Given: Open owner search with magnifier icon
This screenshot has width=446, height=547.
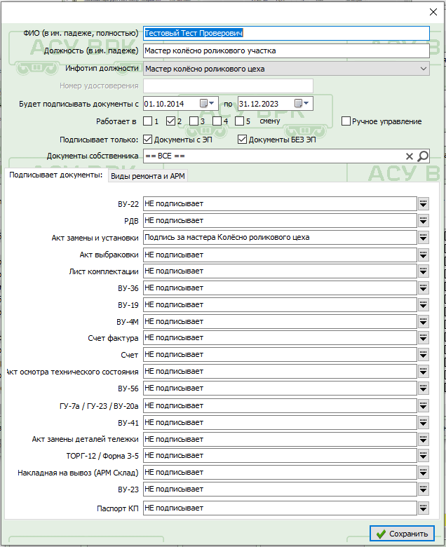Looking at the screenshot, I should 423,156.
